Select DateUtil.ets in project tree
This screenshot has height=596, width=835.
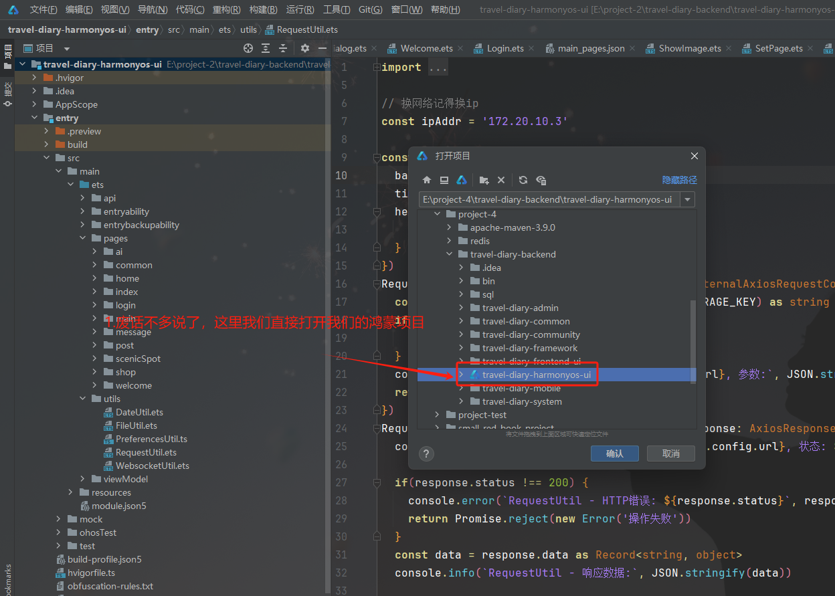coord(139,412)
